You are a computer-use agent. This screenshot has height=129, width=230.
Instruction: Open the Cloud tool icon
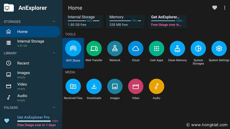[135, 49]
